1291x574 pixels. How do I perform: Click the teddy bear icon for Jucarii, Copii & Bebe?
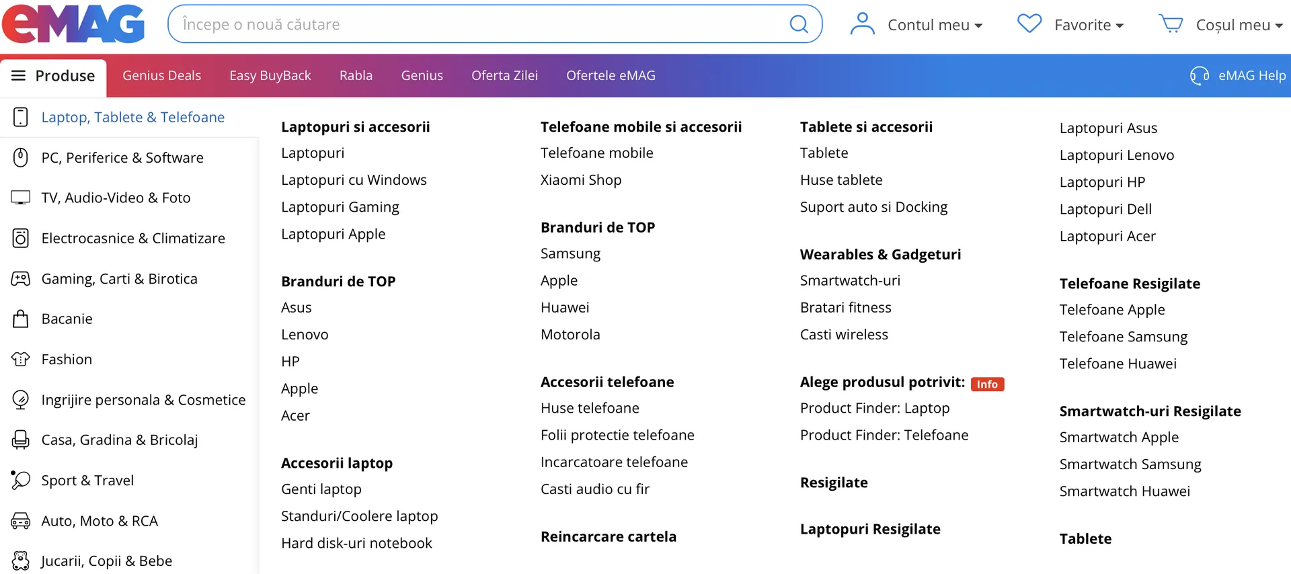point(21,561)
